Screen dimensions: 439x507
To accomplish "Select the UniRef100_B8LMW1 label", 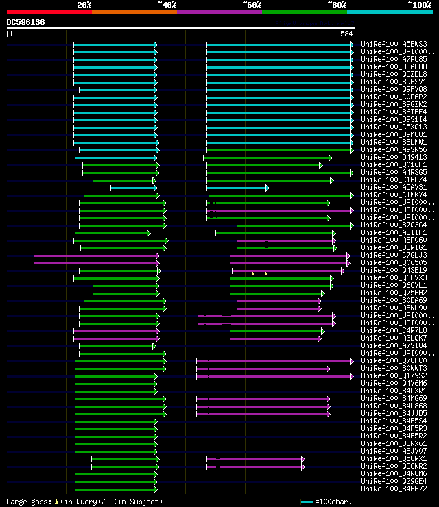I will point(394,142).
